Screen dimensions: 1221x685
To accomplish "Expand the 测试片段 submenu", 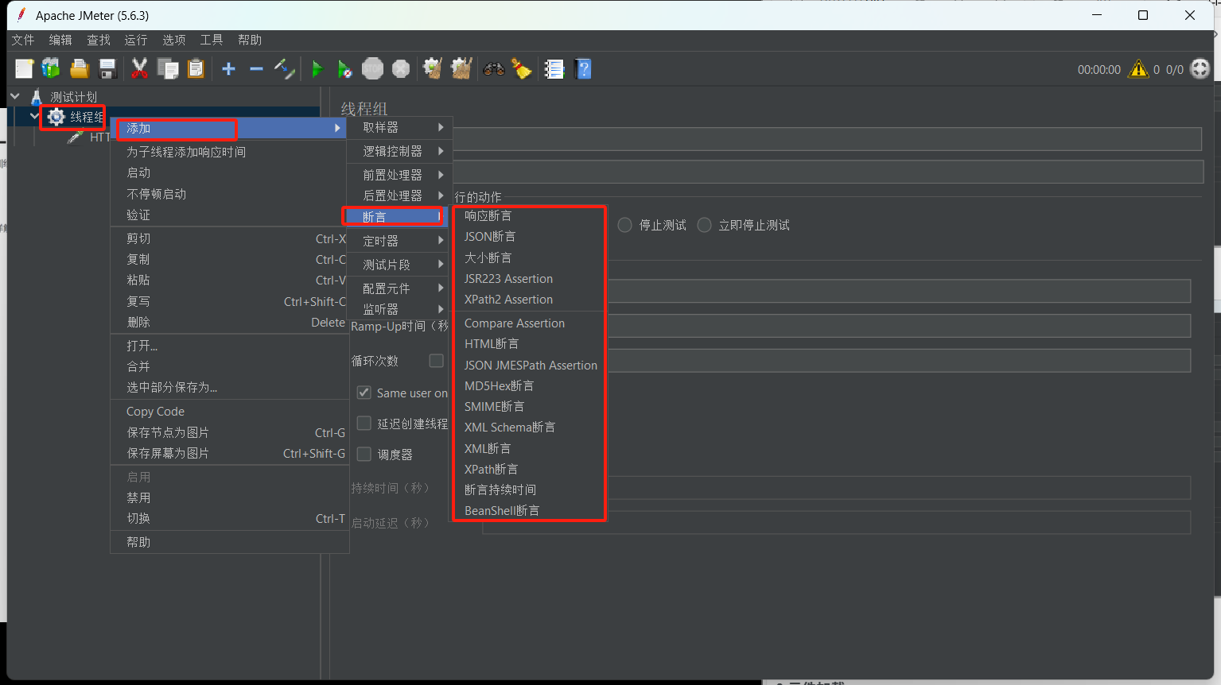I will [x=399, y=264].
